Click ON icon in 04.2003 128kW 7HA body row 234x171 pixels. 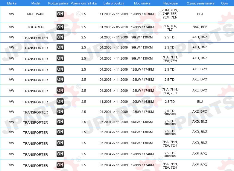click(x=60, y=91)
